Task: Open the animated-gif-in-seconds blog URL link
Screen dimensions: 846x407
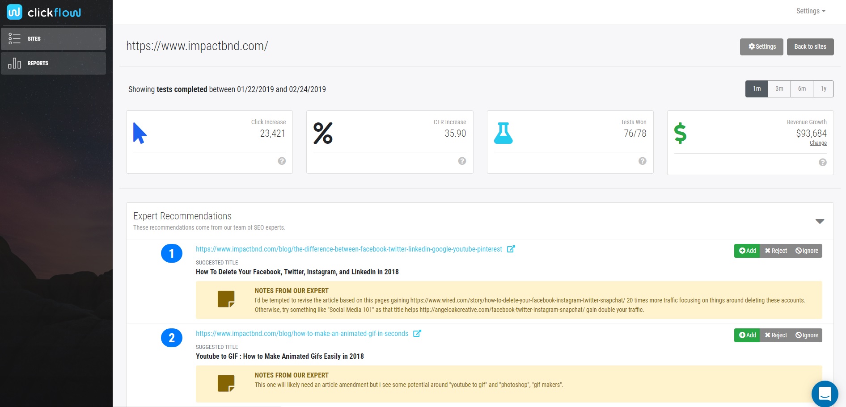Action: click(302, 334)
